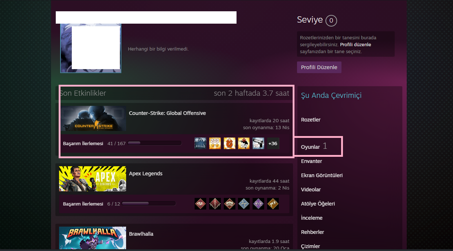The width and height of the screenshot is (453, 251).
Task: Click the Son Etkinlikler heading
Action: pyautogui.click(x=83, y=93)
